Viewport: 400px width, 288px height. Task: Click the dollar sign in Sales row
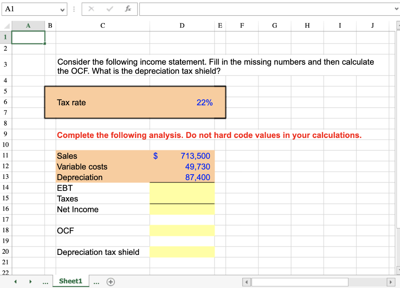click(155, 156)
